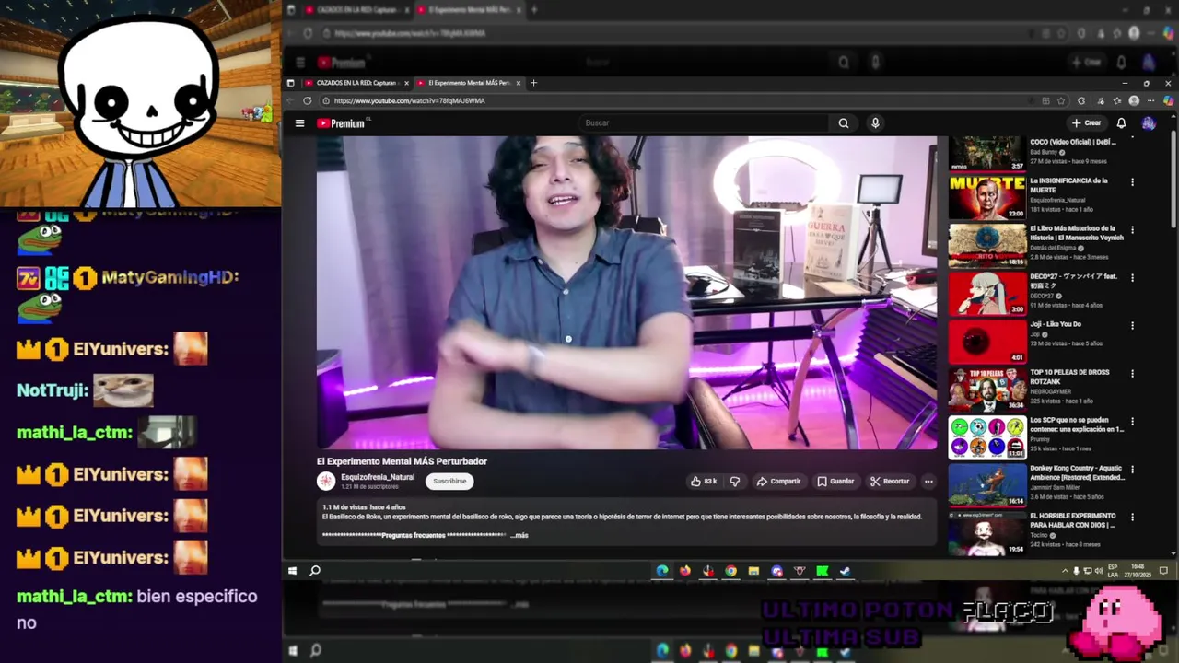Open EL HORRIBLE EXPERIMENTO PARA HABLAR CON DIOS thumbnail
The width and height of the screenshot is (1179, 663).
[987, 532]
